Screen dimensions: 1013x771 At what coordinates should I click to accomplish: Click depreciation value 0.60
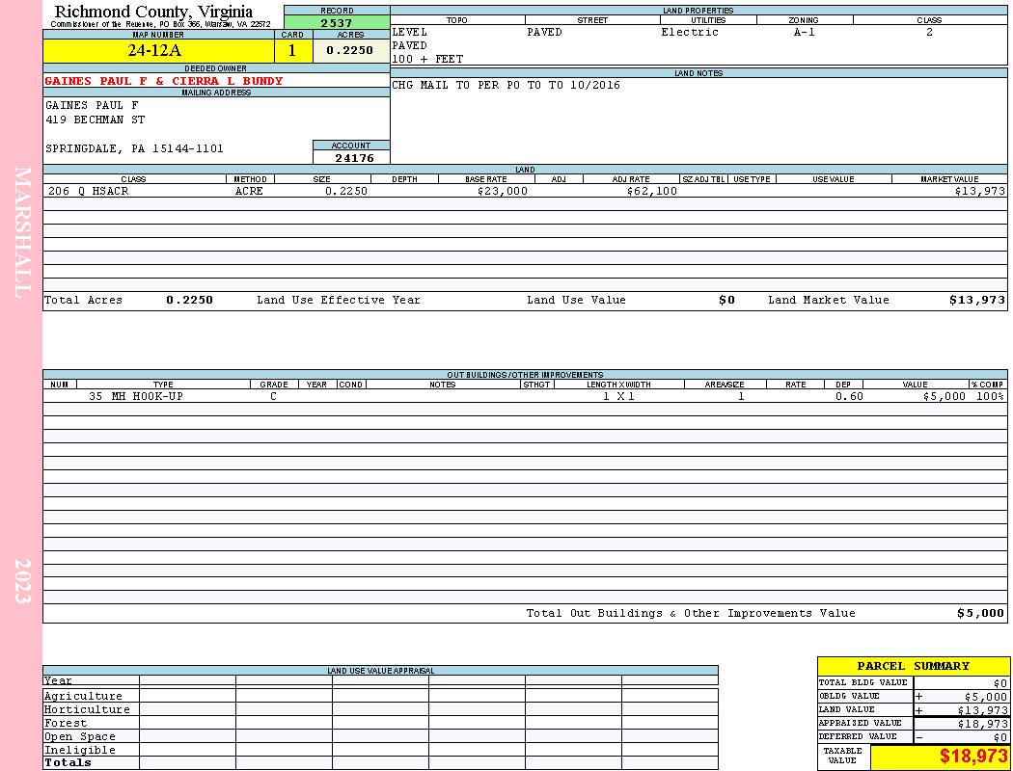point(849,396)
